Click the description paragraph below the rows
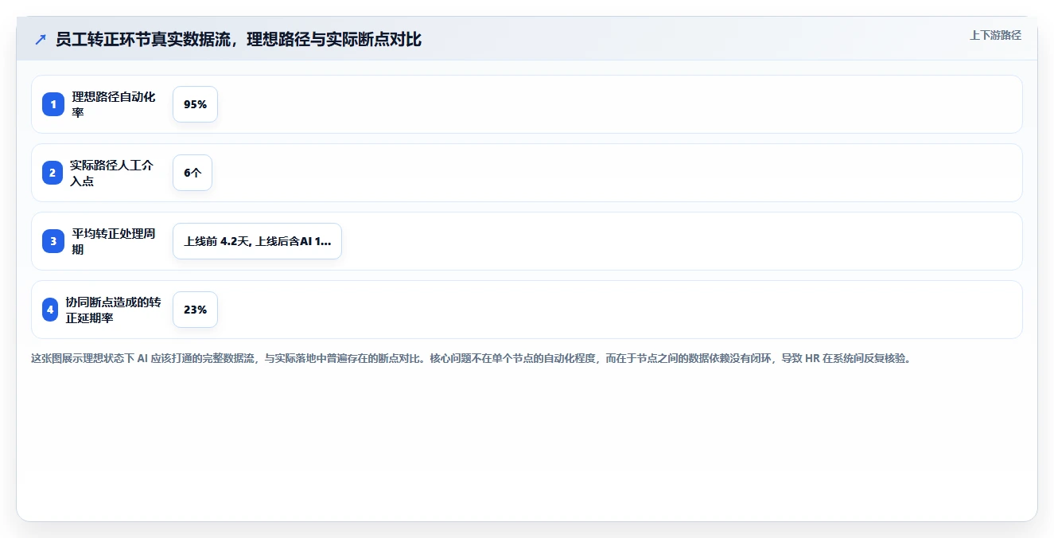Viewport: 1054px width, 538px height. pos(470,358)
